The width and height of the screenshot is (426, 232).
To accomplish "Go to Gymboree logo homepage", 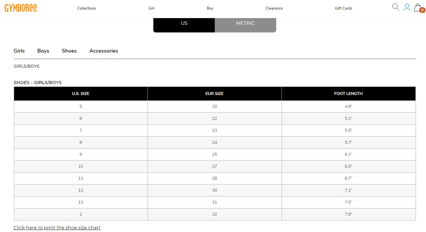I will point(21,8).
